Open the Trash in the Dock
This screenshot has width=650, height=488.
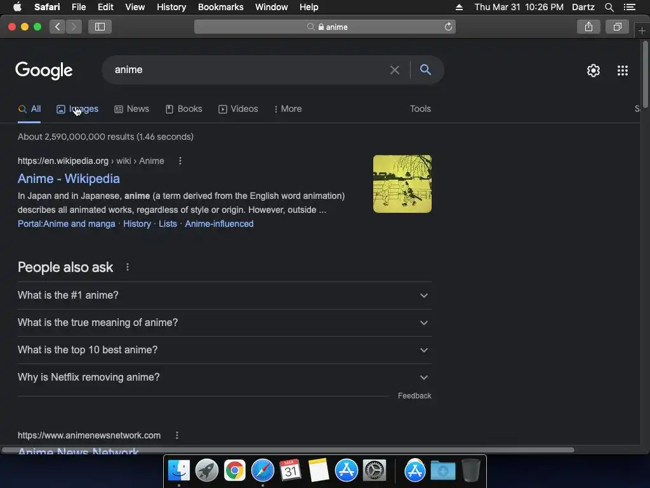(471, 471)
